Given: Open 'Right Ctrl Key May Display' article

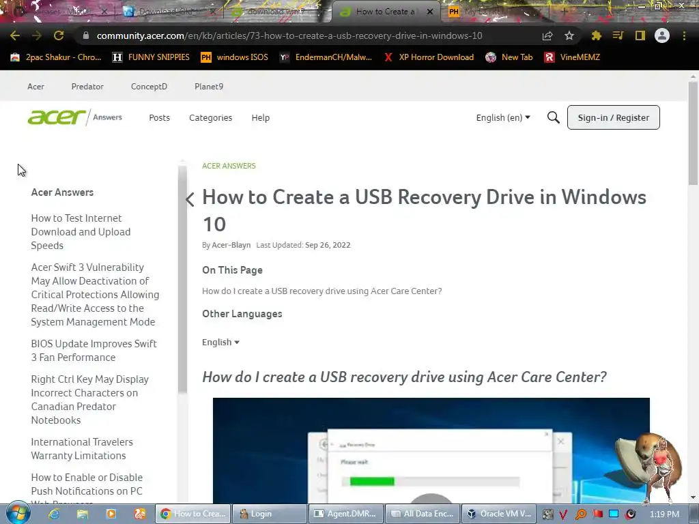Looking at the screenshot, I should click(89, 400).
